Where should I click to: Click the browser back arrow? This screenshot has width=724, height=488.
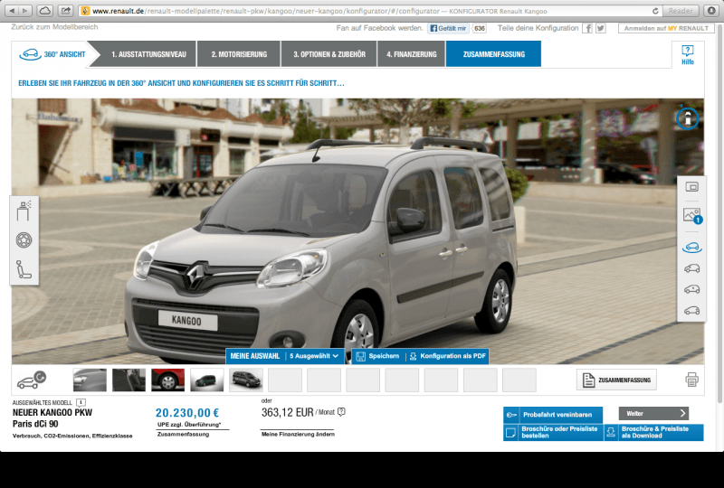tap(13, 11)
